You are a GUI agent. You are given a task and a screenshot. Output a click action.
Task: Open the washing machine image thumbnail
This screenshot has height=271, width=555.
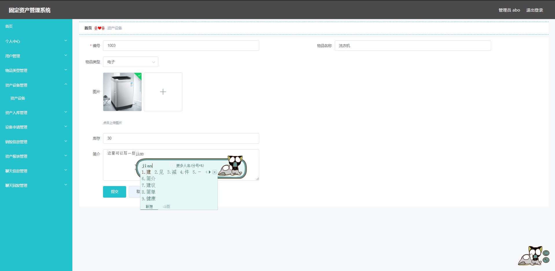pos(122,92)
